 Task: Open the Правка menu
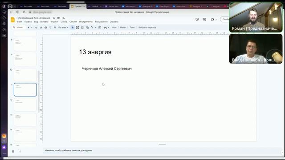pyautogui.click(x=28, y=22)
